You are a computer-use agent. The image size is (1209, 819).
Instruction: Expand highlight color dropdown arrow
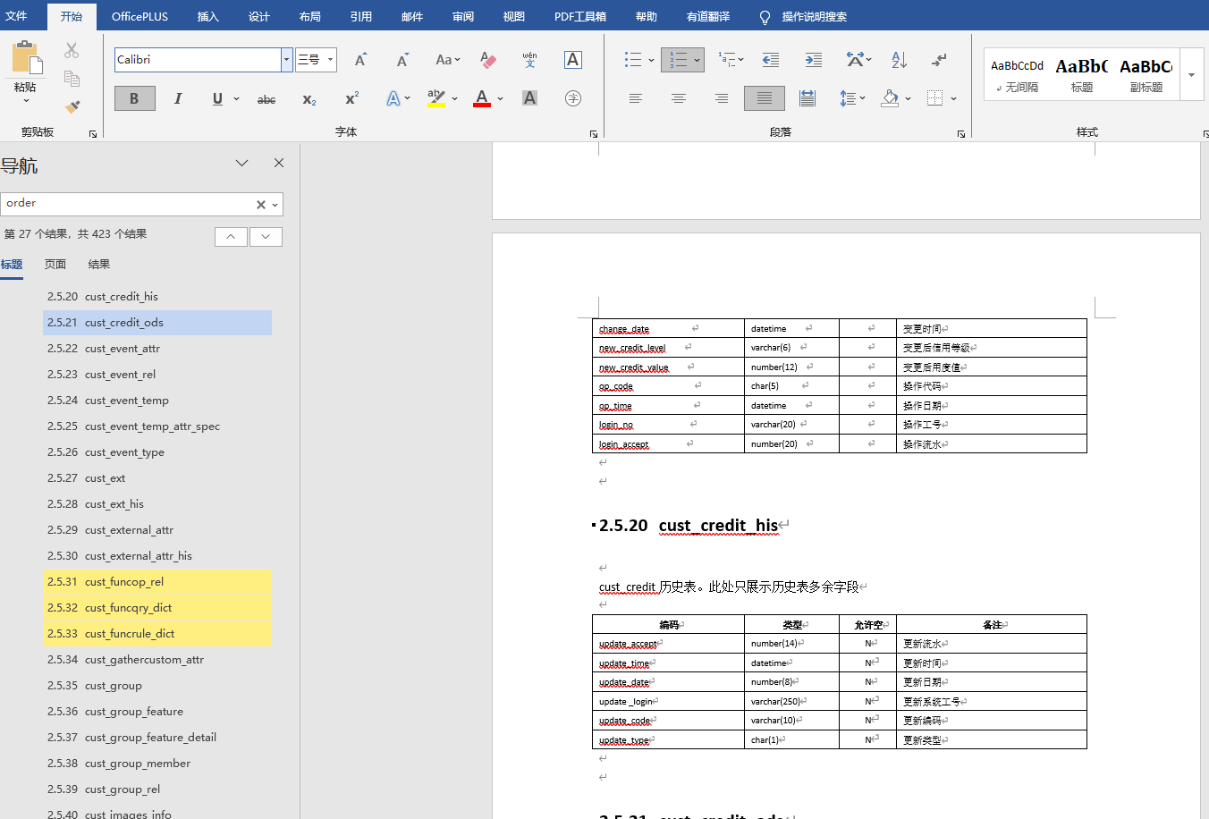pyautogui.click(x=454, y=99)
